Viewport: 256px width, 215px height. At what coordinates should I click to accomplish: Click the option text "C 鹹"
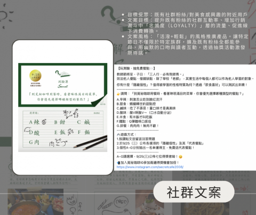coord(84,122)
